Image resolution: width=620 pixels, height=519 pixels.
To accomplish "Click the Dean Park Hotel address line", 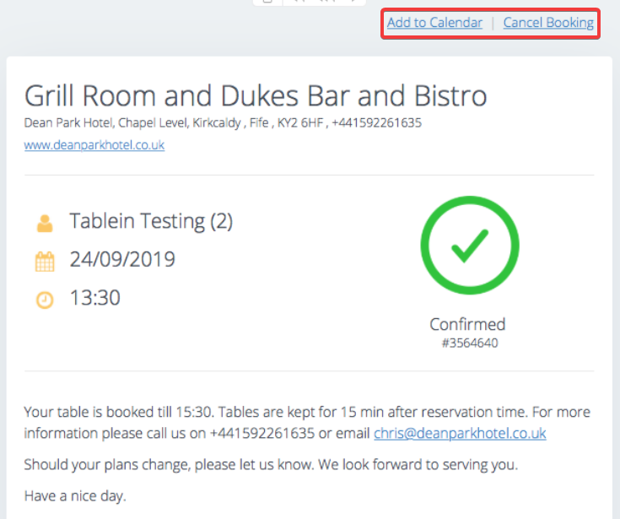I will (x=223, y=123).
